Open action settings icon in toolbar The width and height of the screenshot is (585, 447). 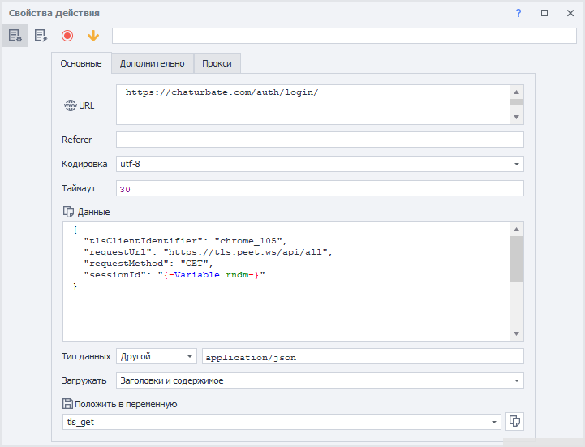[x=15, y=36]
